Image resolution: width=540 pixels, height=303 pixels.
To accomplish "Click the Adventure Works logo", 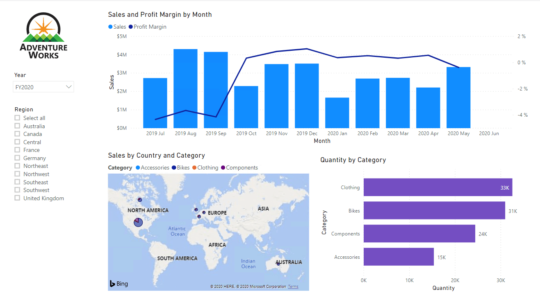I will pos(43,36).
